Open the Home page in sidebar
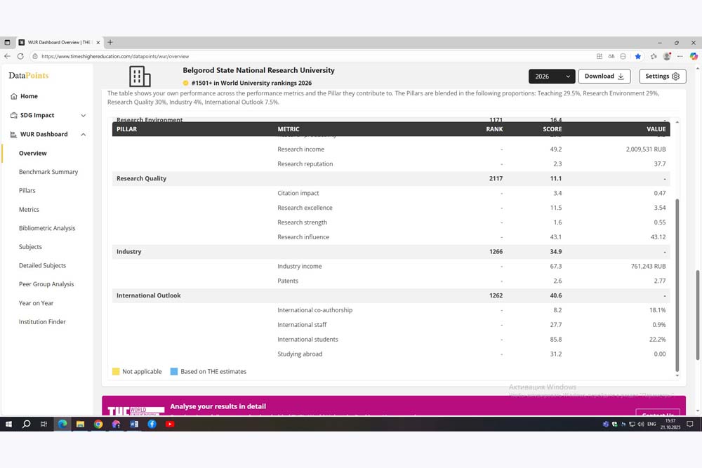Screen dimensions: 702x468 pos(29,96)
